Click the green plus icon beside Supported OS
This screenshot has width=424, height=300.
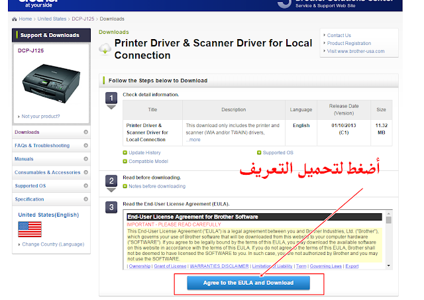pyautogui.click(x=259, y=153)
